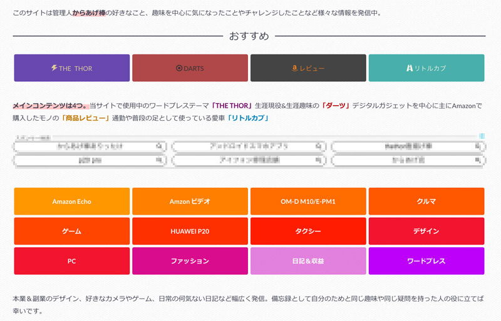This screenshot has width=501, height=321.
Task: Click the highlighted name からあげ棒
Action: click(x=89, y=13)
